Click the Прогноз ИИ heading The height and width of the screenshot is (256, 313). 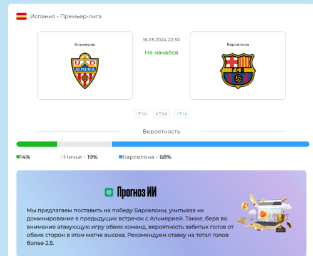[136, 192]
